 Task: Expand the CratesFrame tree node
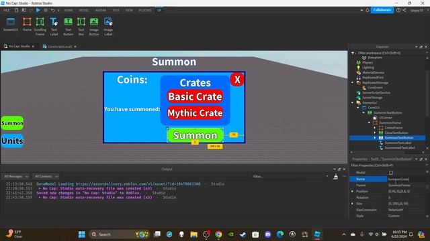375,128
